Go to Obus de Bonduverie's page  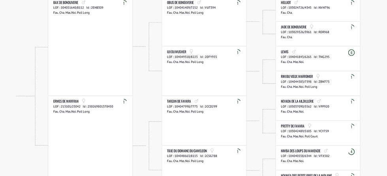click(180, 2)
